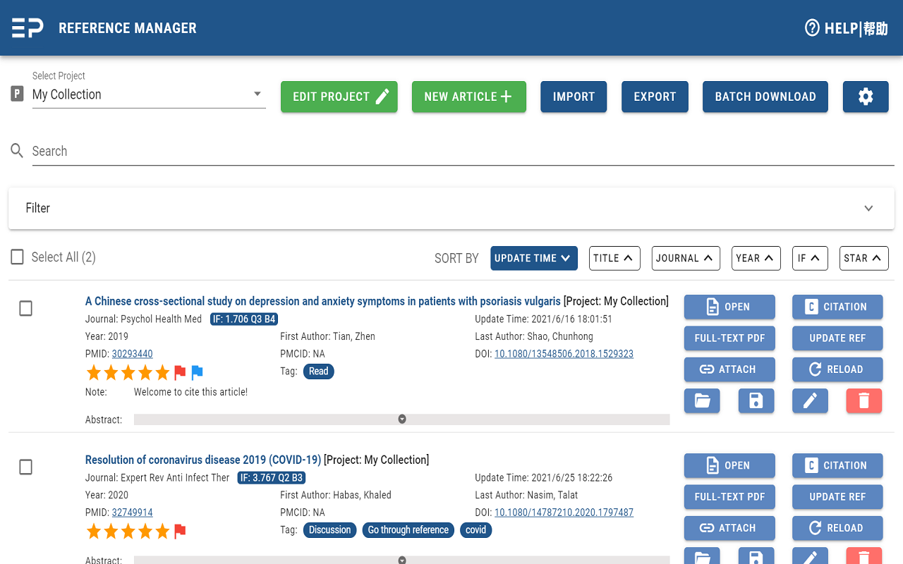Click the covid tag
Image resolution: width=903 pixels, height=564 pixels.
(x=475, y=530)
